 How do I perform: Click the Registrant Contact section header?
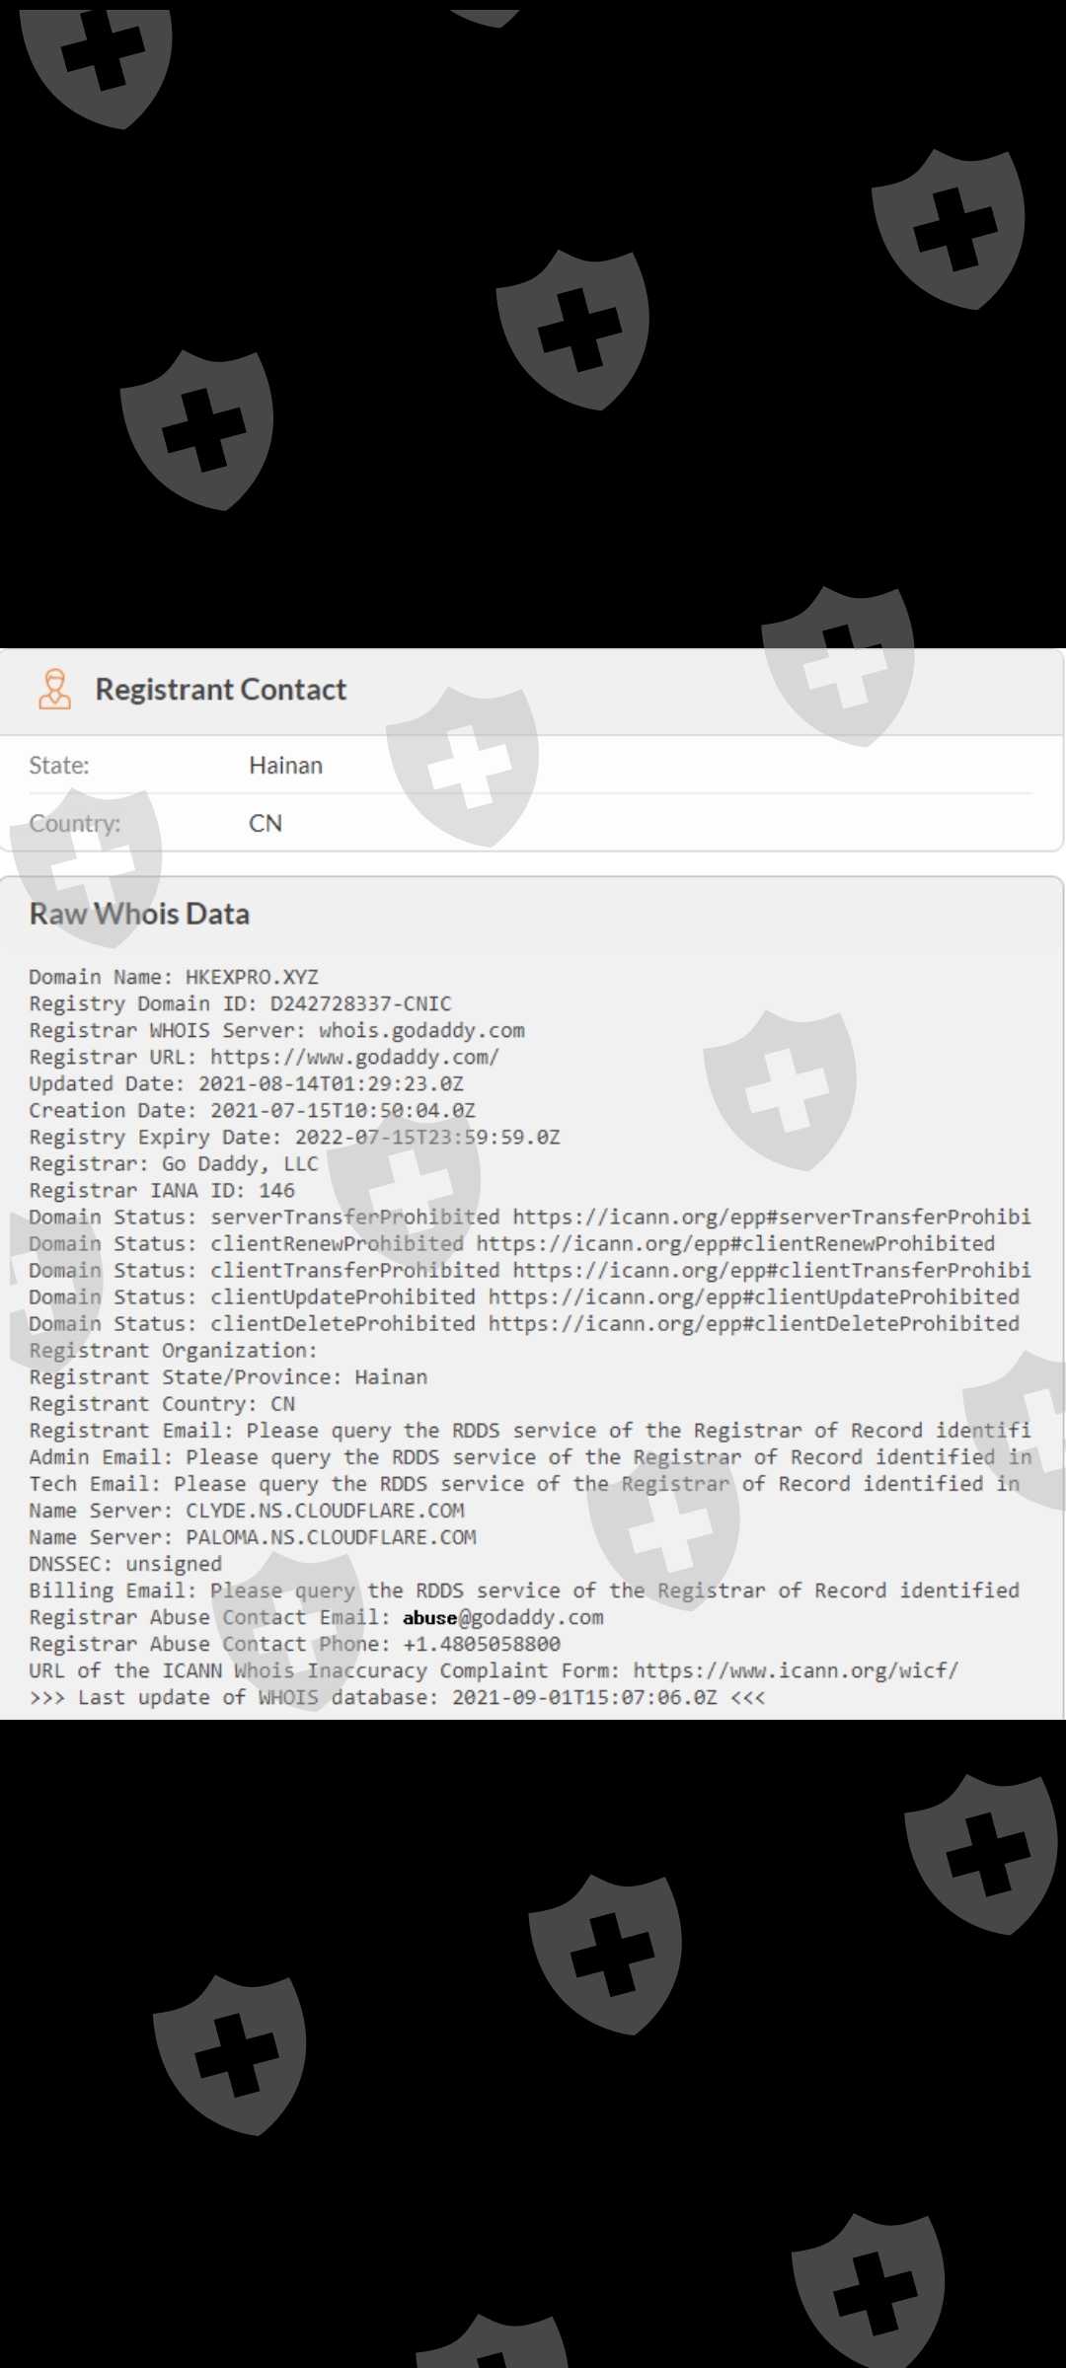coord(220,689)
